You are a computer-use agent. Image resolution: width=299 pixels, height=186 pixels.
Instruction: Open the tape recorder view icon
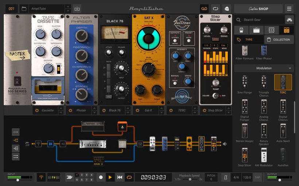pos(204,9)
